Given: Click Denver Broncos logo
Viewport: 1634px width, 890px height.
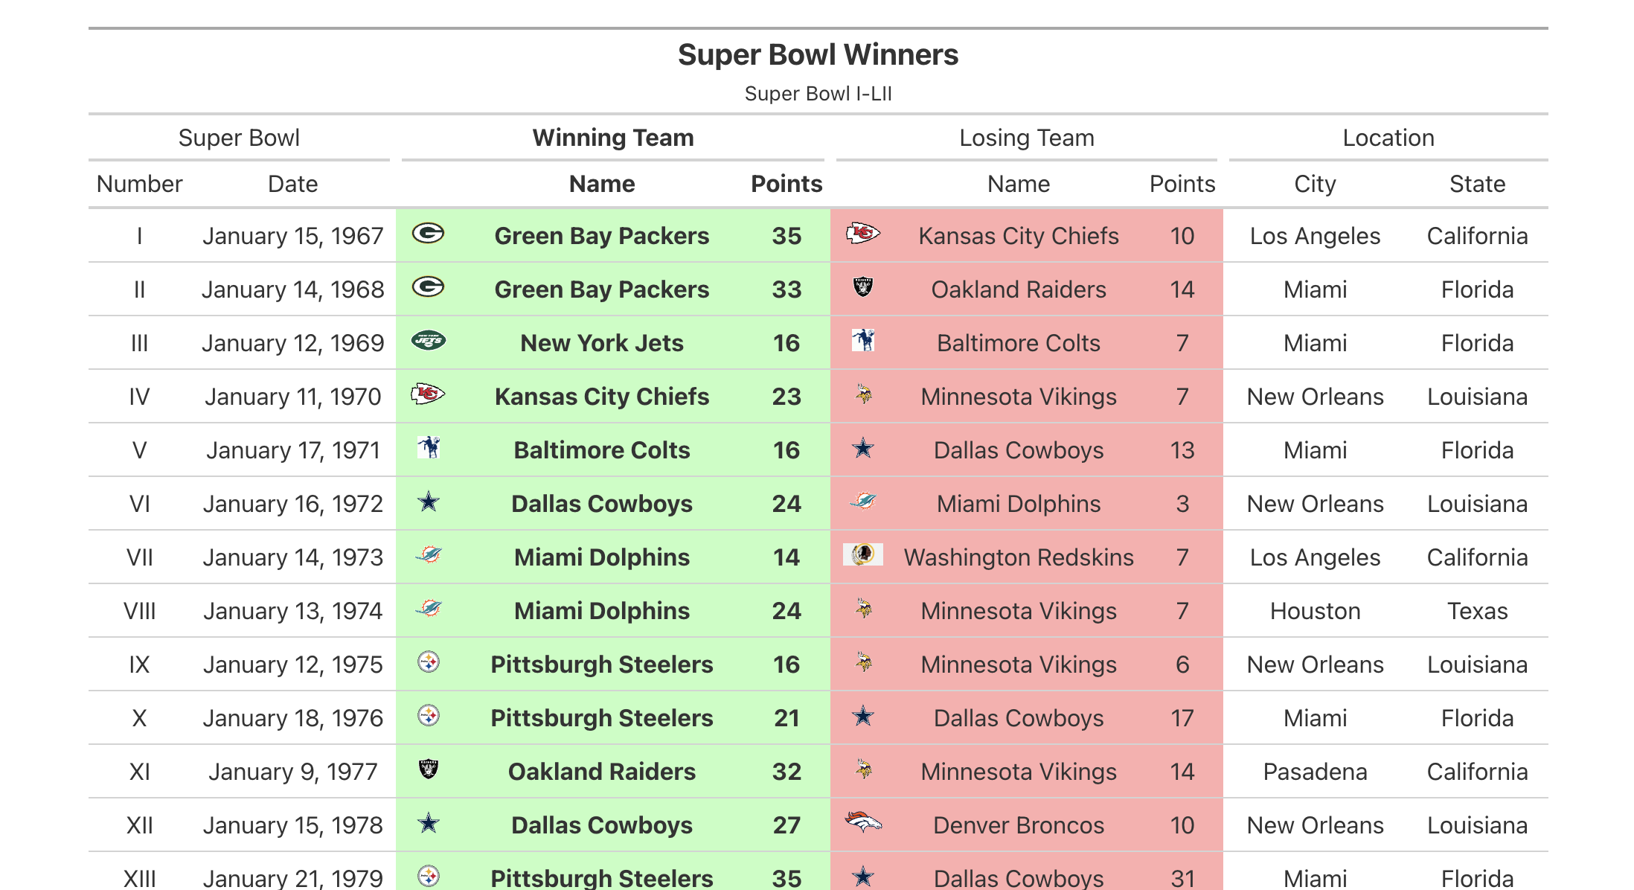Looking at the screenshot, I should point(863,823).
